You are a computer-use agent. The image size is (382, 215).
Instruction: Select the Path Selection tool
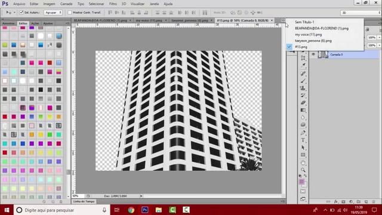point(303,148)
